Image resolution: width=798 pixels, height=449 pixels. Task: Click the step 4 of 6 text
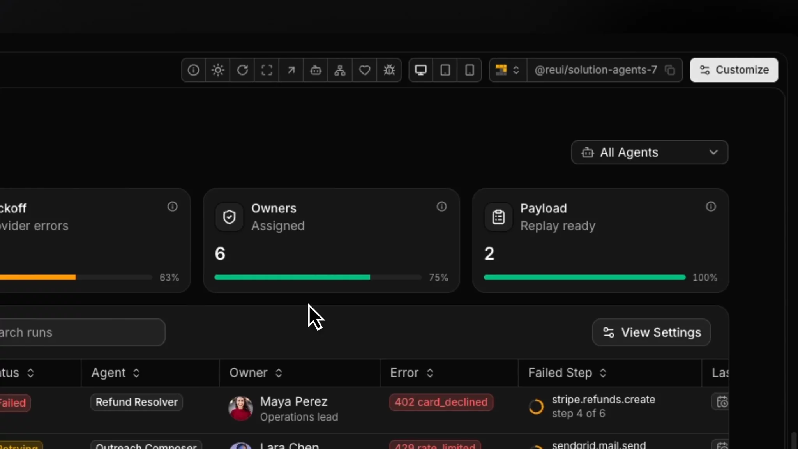click(x=578, y=414)
